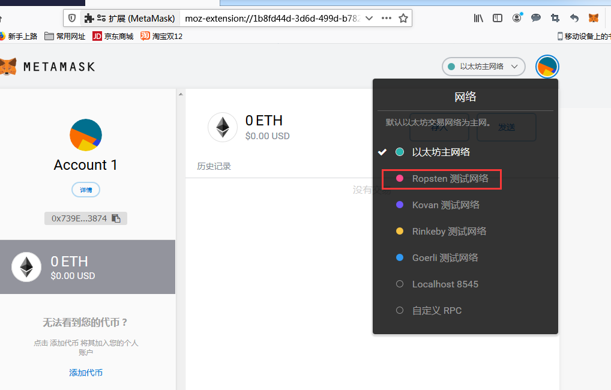Open the account avatar menu top right

click(547, 67)
